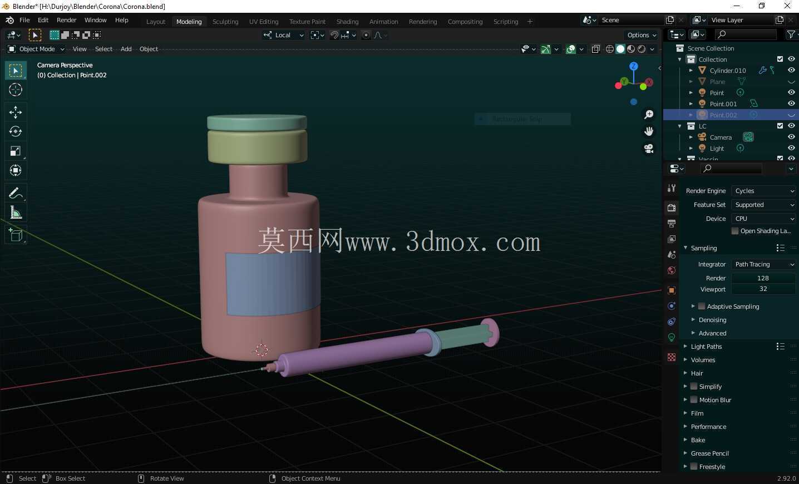The image size is (799, 484).
Task: Open the Device dropdown
Action: (763, 219)
